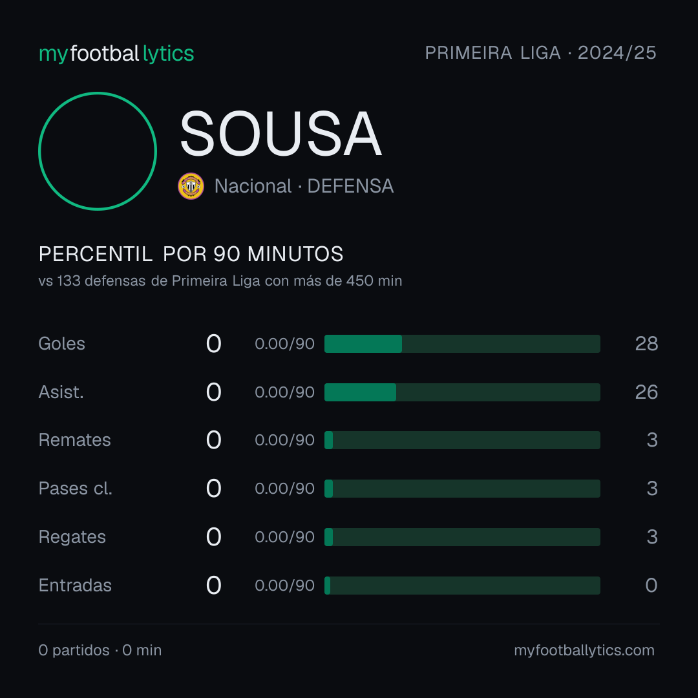Open the myfootballytics.com link

(584, 650)
